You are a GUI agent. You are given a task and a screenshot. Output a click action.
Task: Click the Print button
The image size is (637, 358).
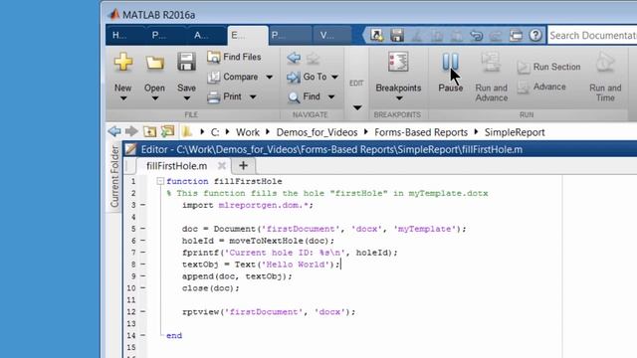[225, 97]
